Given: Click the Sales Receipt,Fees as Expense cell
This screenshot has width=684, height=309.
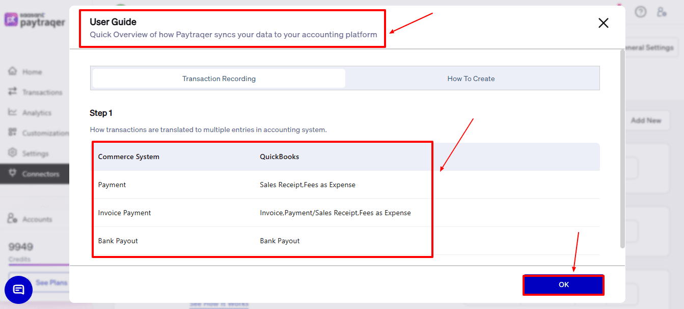Looking at the screenshot, I should pyautogui.click(x=308, y=185).
